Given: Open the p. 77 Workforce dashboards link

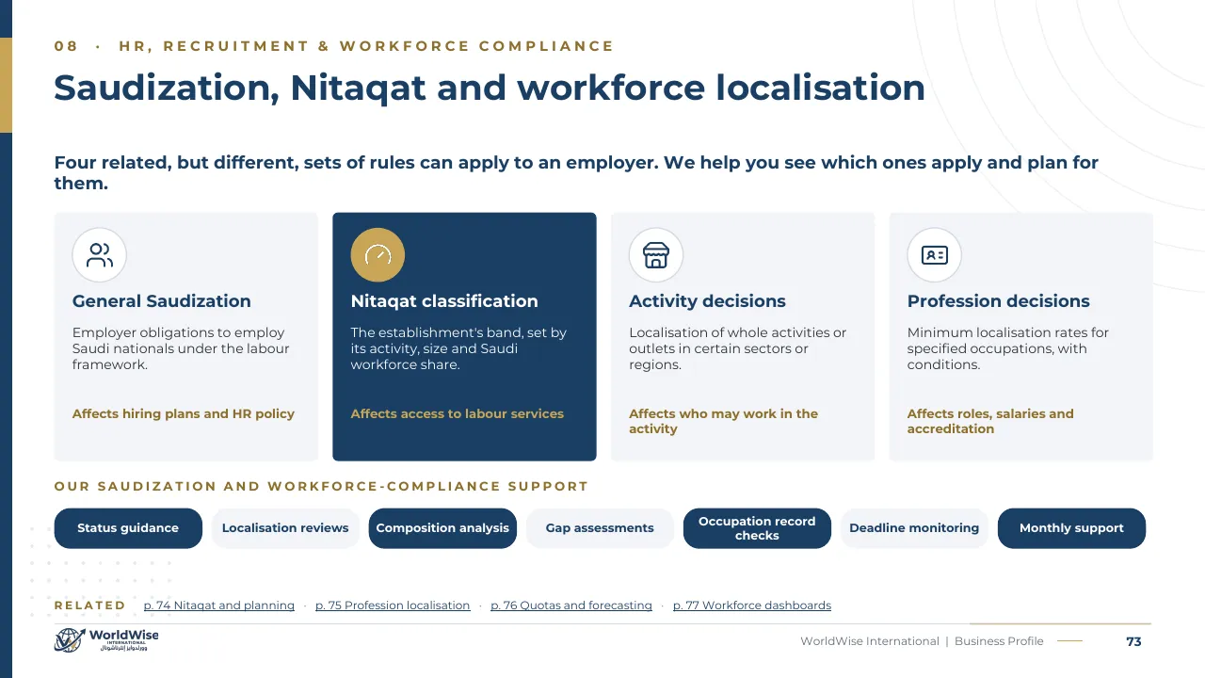Looking at the screenshot, I should [752, 605].
